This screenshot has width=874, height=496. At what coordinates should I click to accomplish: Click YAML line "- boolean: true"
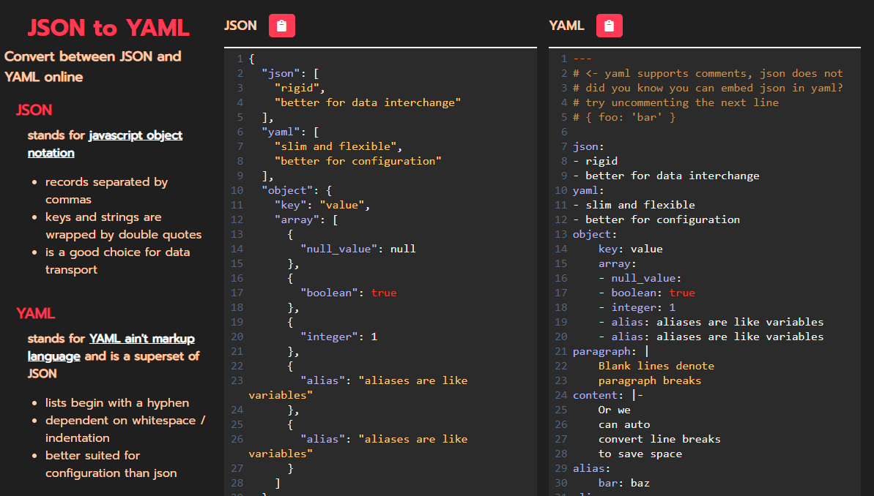[647, 293]
